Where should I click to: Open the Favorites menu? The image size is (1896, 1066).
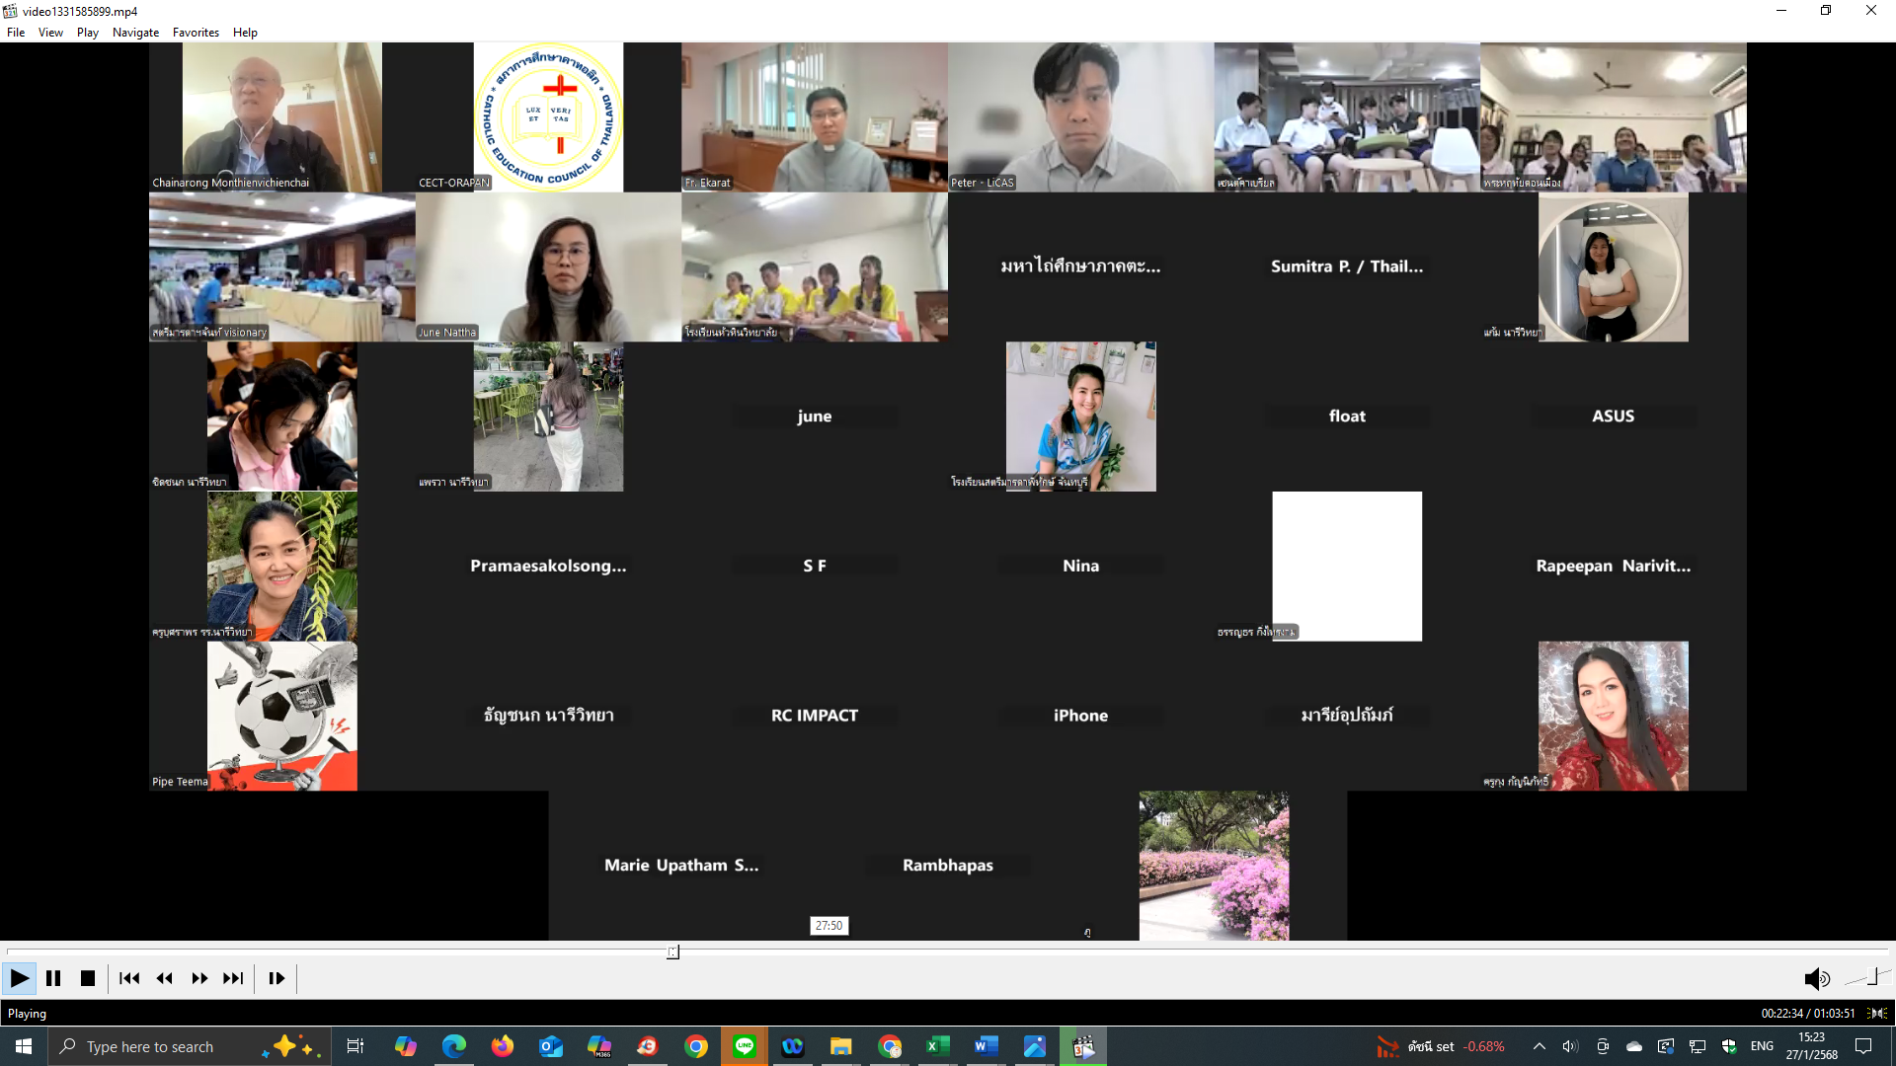[x=196, y=33]
